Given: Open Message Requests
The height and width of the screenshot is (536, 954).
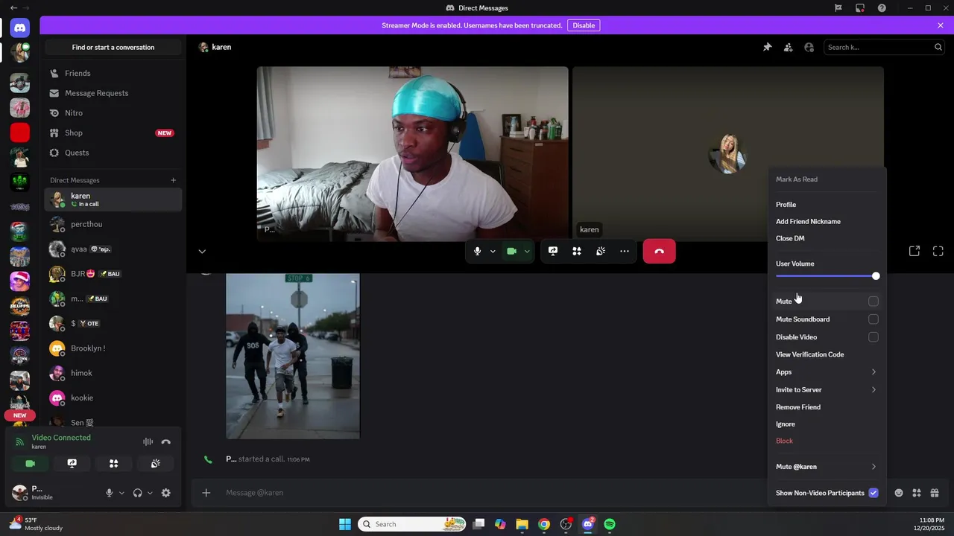Looking at the screenshot, I should tap(113, 93).
